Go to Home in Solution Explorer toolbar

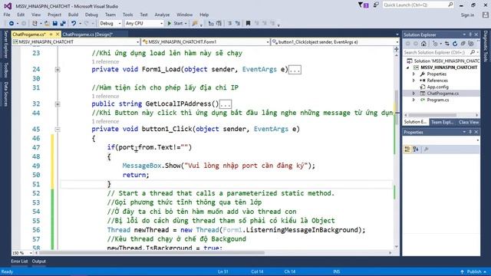click(423, 44)
